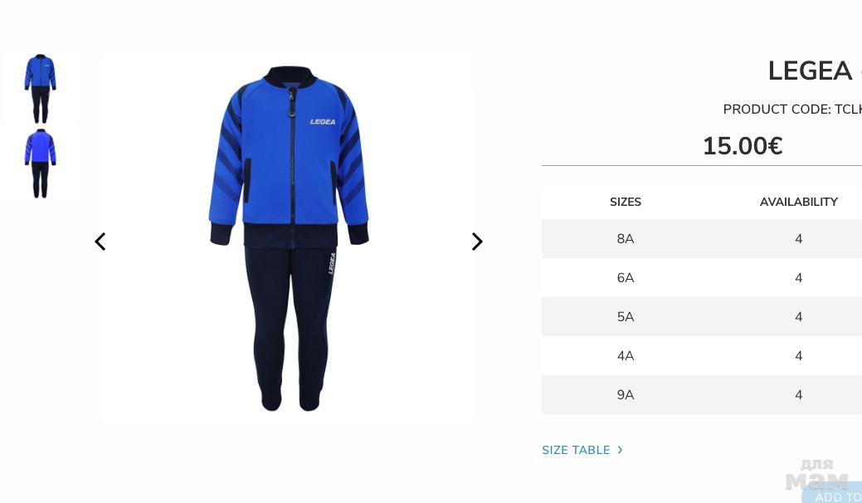
Task: Choose size 8A row
Action: pyautogui.click(x=702, y=238)
